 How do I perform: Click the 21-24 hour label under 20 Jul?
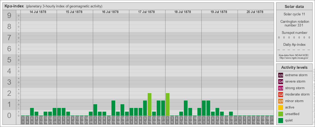[x=272, y=120]
